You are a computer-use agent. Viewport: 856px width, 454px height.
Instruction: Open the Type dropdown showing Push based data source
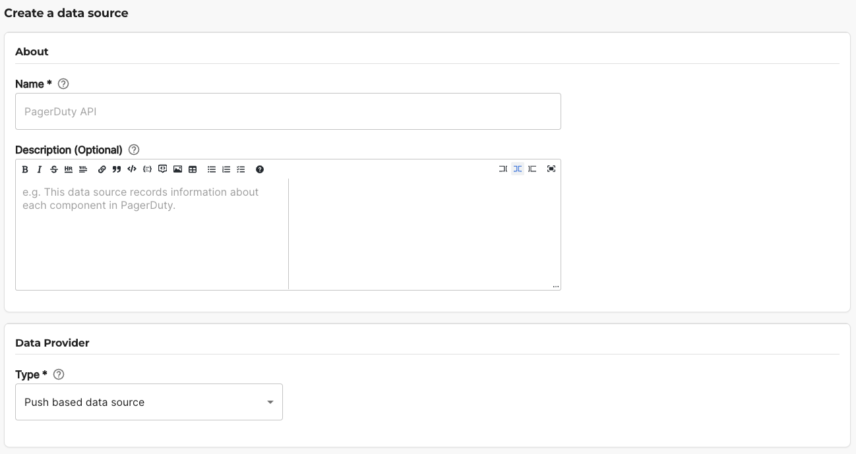[x=148, y=402]
